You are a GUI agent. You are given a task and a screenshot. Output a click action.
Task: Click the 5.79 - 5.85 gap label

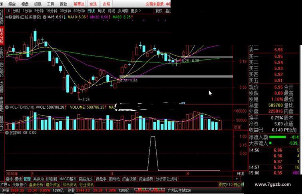click(x=129, y=81)
